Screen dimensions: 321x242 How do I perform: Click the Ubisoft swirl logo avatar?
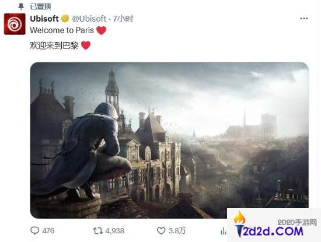click(x=15, y=24)
